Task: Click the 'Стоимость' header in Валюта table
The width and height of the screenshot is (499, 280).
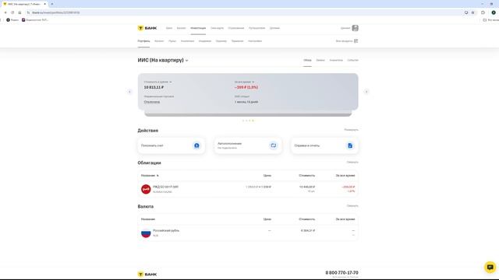Action: tap(307, 219)
